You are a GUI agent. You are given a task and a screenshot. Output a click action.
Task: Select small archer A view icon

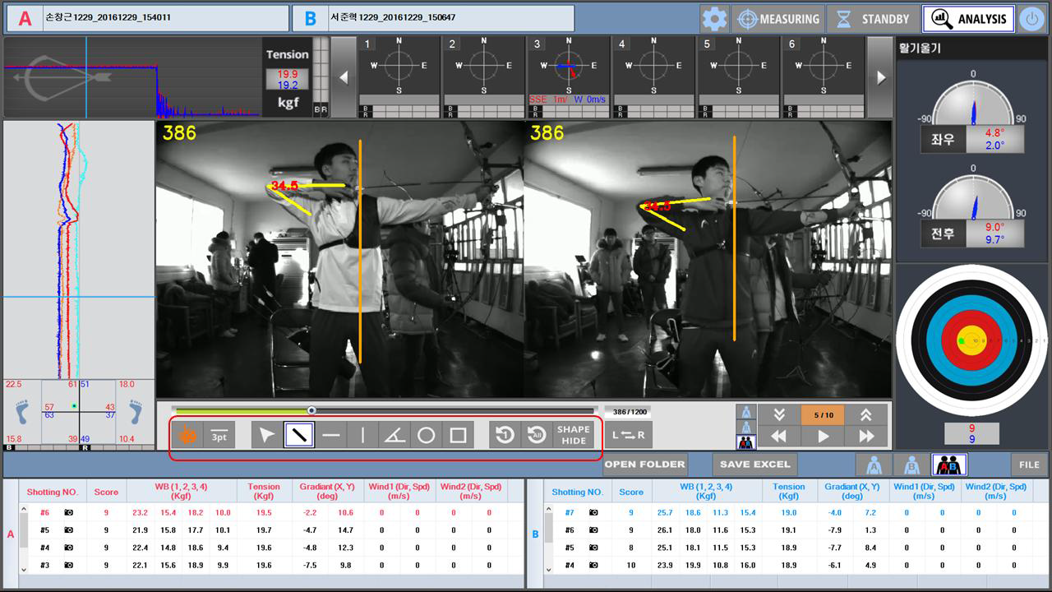(x=745, y=411)
